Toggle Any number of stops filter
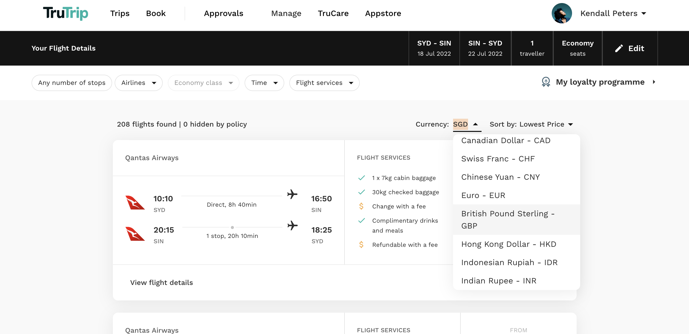The height and width of the screenshot is (334, 689). point(72,83)
